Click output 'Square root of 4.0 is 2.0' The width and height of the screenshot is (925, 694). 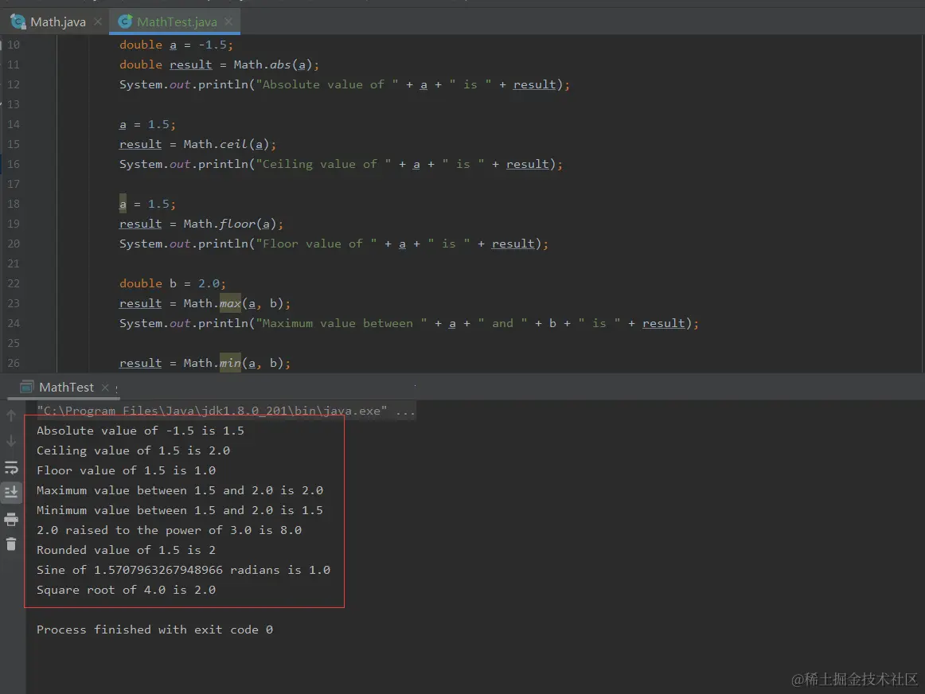(127, 591)
